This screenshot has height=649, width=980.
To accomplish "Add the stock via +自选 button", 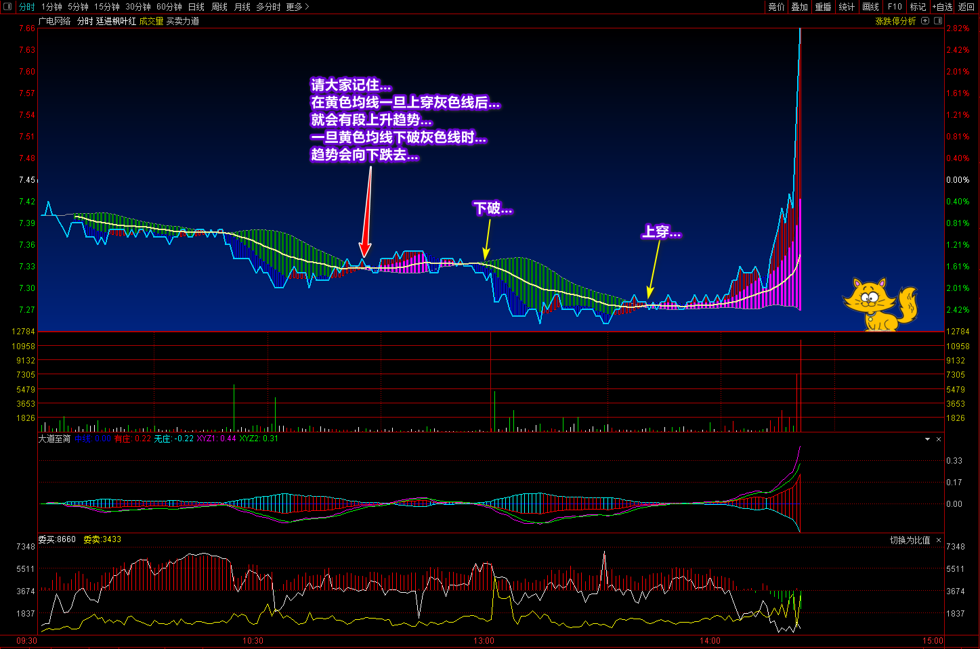I will click(942, 7).
